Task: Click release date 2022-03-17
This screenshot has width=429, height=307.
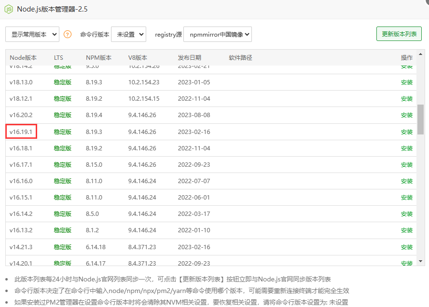Action: click(x=194, y=214)
